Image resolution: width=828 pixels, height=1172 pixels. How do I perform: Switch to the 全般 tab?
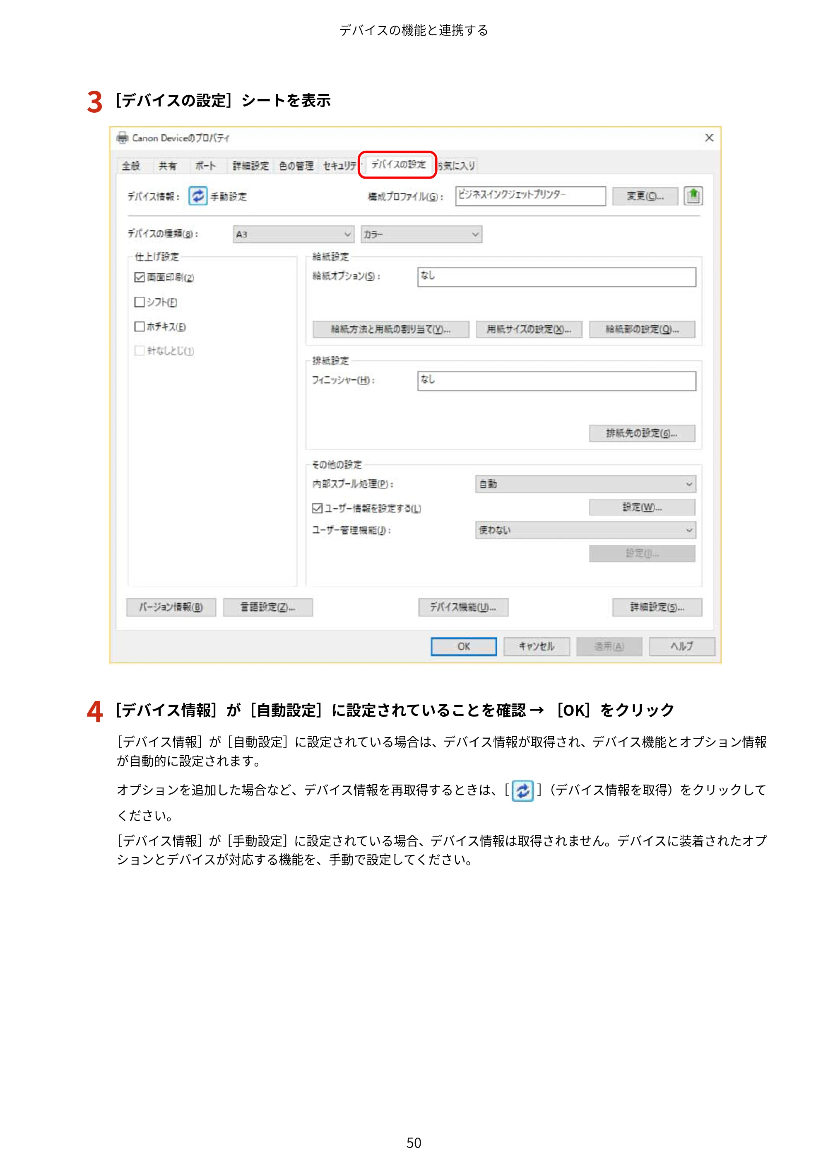131,165
